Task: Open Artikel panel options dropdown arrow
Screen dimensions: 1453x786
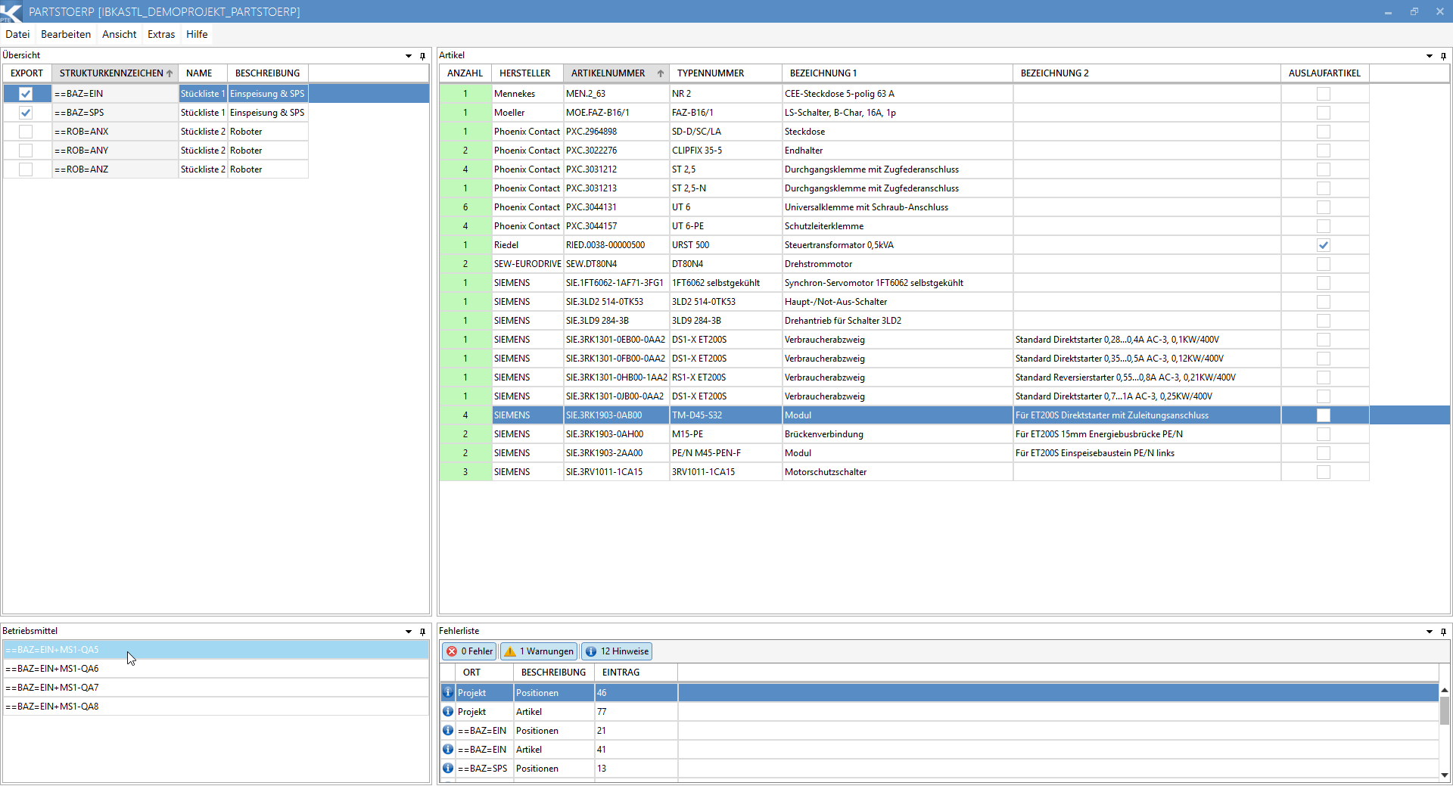Action: click(x=1430, y=55)
